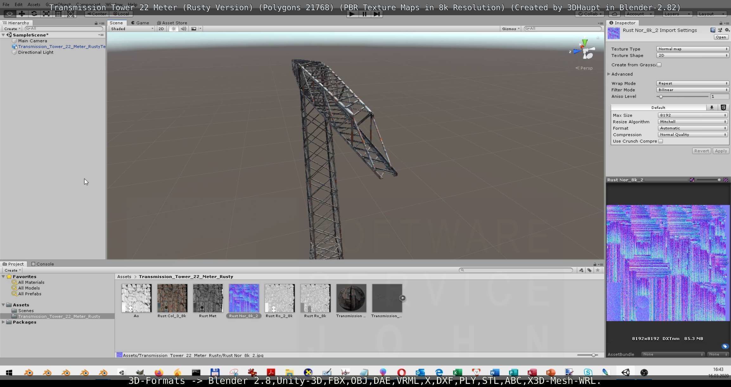Select the standalone platform override tab icon
Viewport: 731px width, 387px height.
point(712,108)
